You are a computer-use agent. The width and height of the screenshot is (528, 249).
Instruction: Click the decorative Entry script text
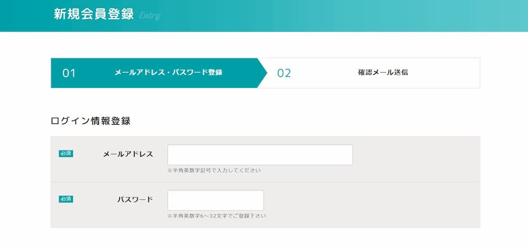tap(150, 16)
